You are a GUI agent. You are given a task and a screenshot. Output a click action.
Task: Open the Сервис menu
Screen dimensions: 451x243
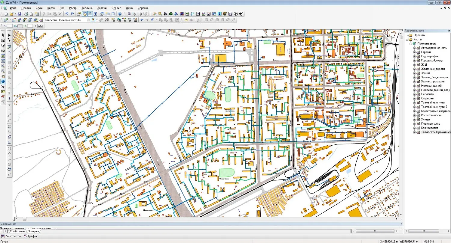pyautogui.click(x=116, y=8)
